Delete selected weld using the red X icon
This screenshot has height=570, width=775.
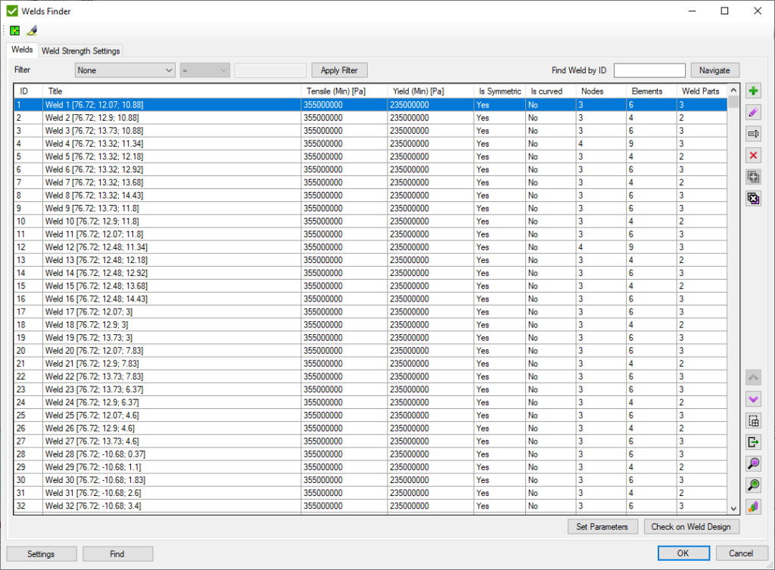tap(753, 155)
